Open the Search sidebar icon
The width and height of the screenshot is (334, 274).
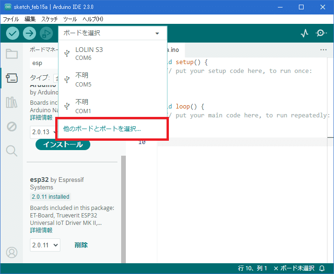pyautogui.click(x=12, y=151)
